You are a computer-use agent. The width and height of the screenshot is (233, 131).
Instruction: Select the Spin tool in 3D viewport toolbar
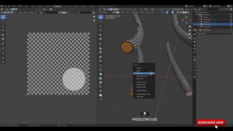(x=100, y=78)
